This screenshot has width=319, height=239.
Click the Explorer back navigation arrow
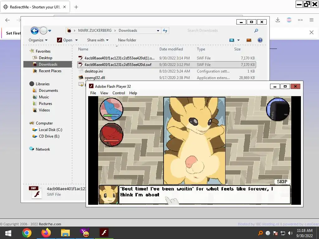click(35, 31)
